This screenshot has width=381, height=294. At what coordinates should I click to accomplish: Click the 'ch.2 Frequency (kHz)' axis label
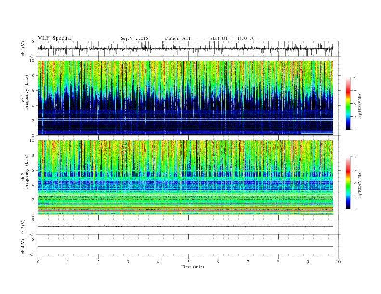(25, 172)
